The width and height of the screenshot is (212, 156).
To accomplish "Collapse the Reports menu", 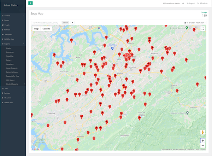I will click(13, 44).
